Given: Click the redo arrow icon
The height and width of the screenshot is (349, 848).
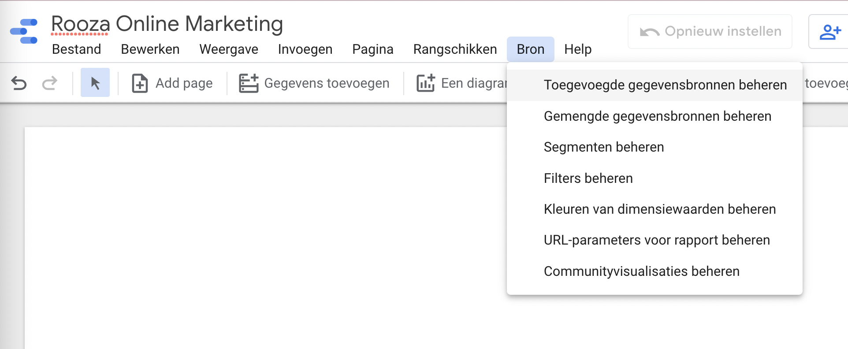Looking at the screenshot, I should [49, 83].
